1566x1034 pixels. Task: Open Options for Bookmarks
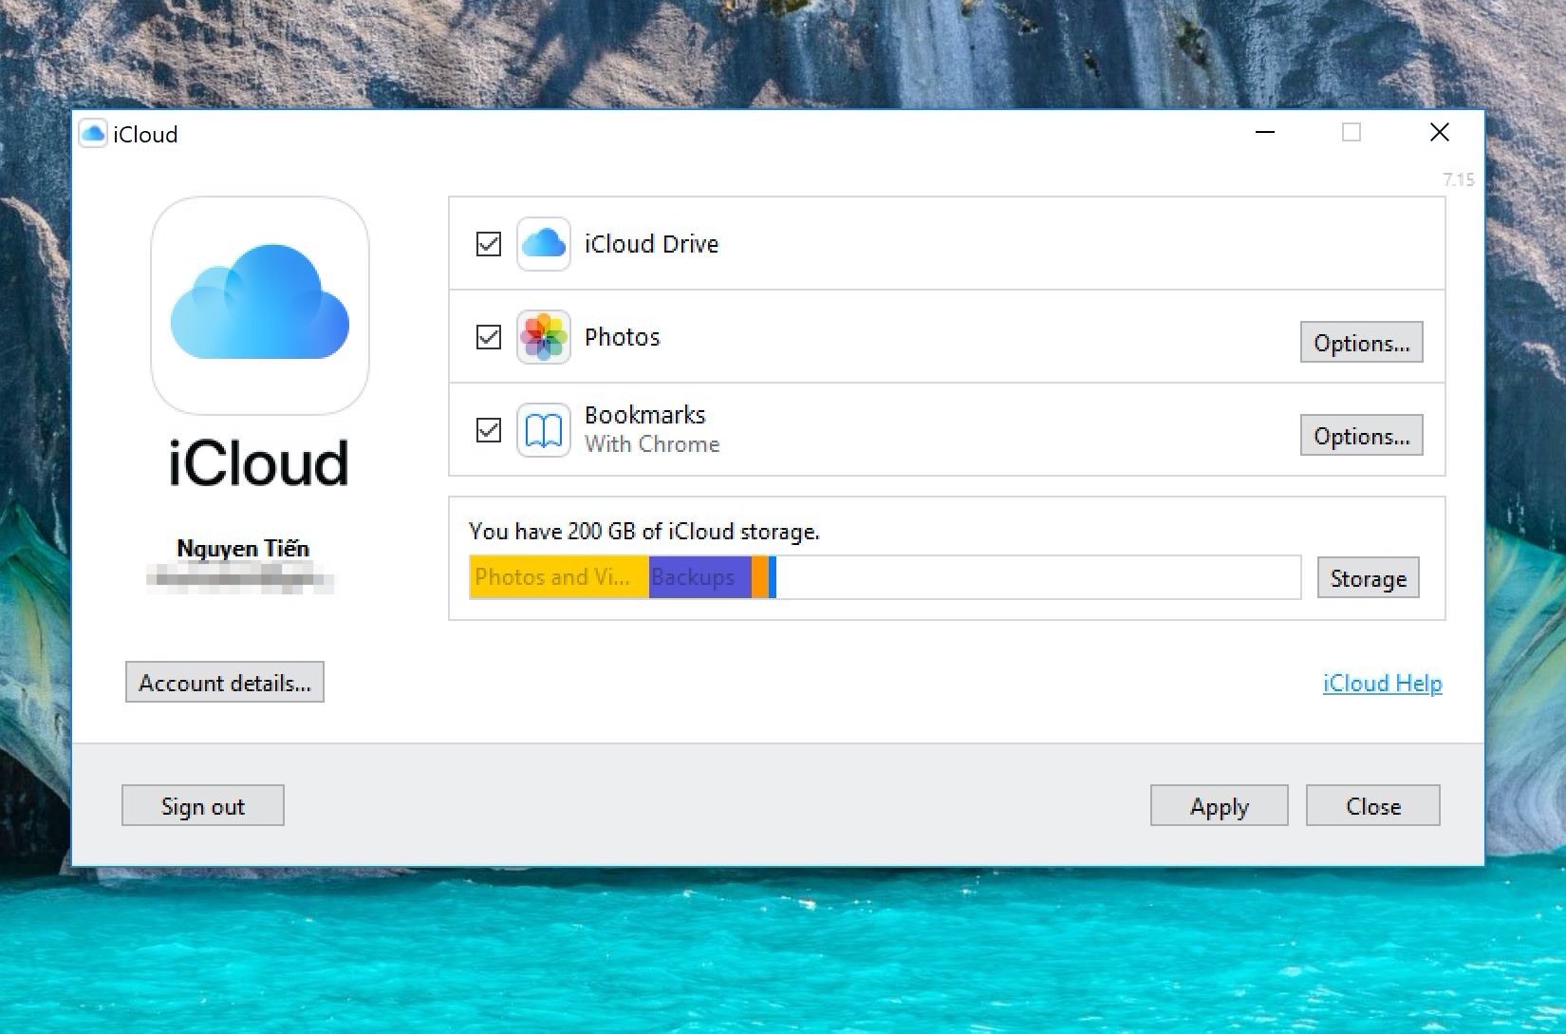tap(1361, 436)
